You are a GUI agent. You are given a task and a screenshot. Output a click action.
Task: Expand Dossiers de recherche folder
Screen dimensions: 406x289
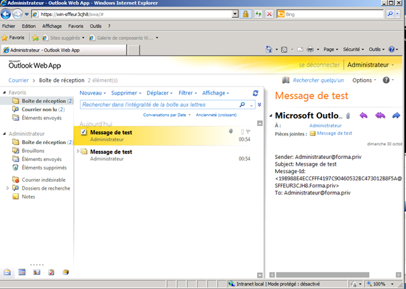pos(8,188)
